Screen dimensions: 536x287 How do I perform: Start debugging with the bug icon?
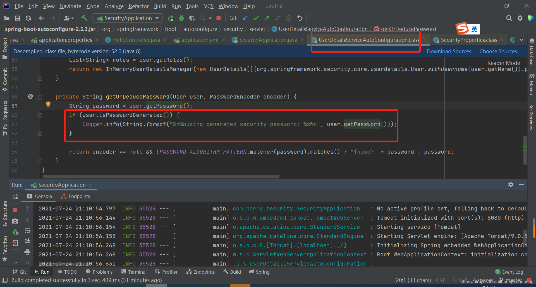click(181, 18)
